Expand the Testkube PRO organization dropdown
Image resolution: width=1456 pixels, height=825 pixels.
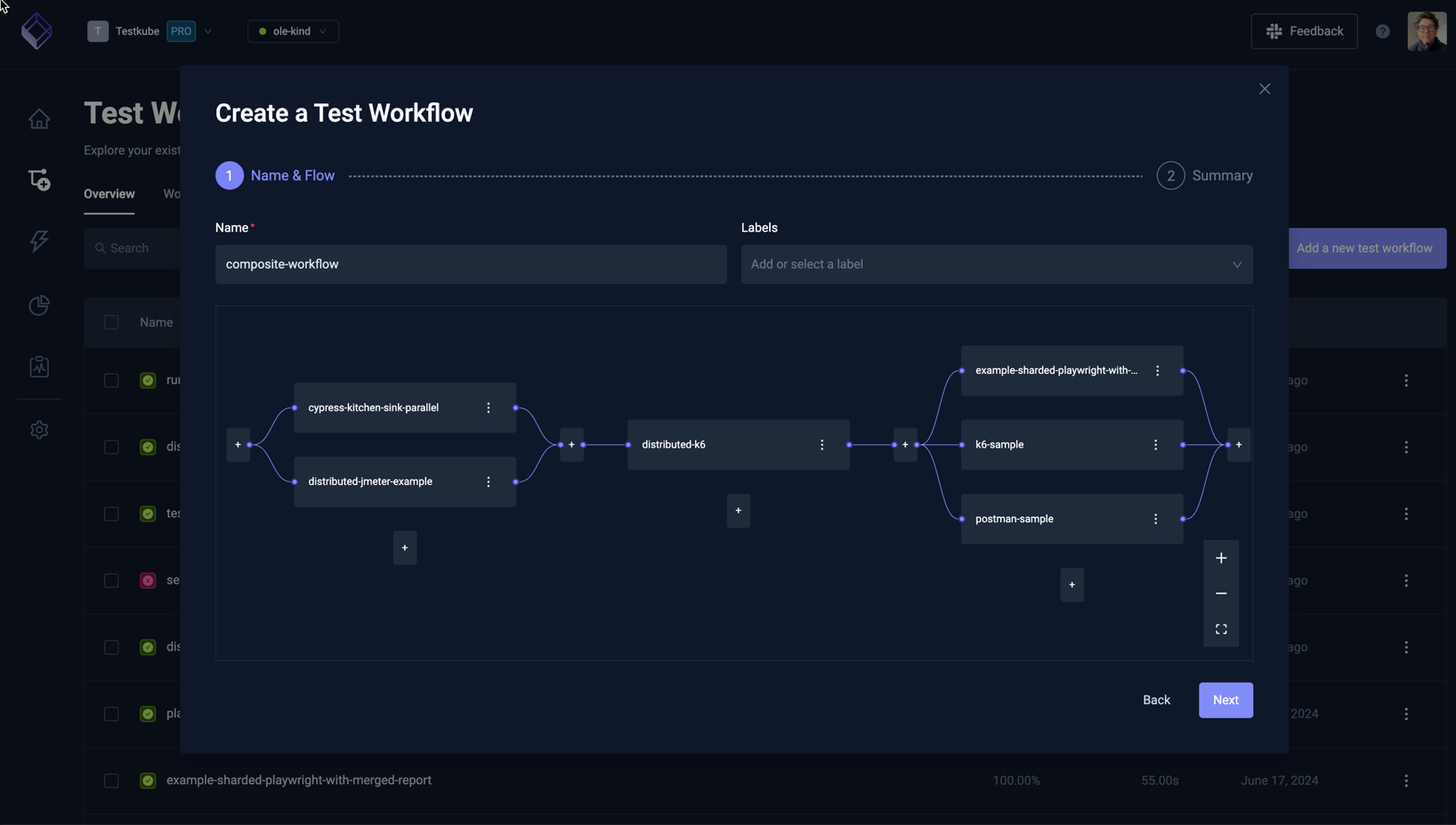coord(209,30)
